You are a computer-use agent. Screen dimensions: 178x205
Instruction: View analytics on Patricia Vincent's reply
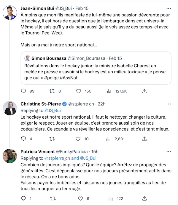point(111,198)
